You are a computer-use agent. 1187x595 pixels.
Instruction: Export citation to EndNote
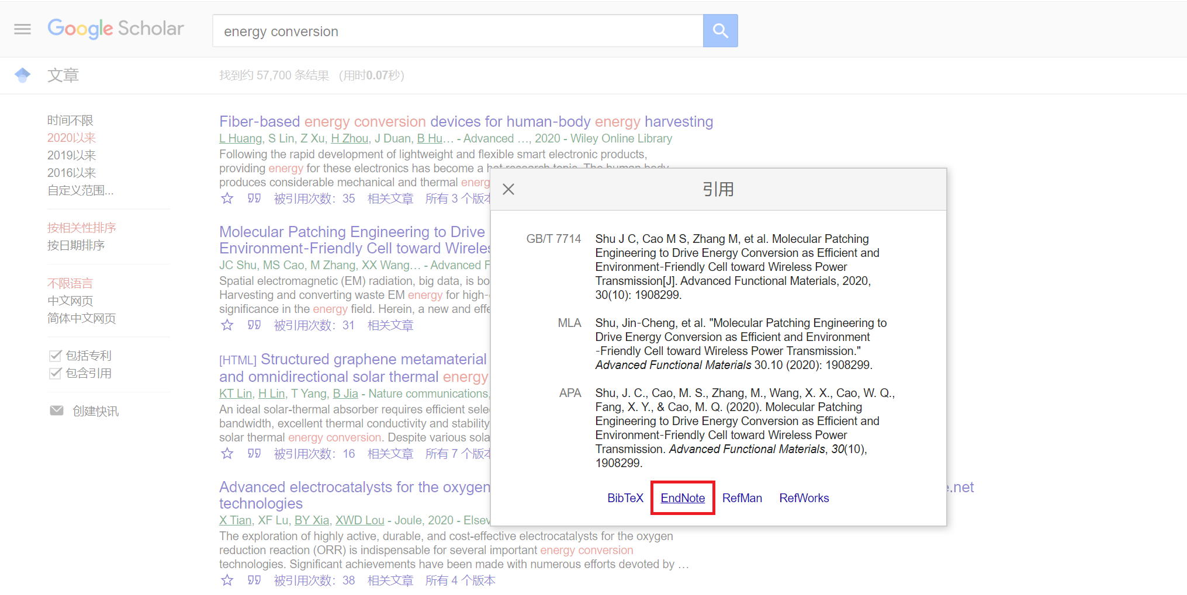pyautogui.click(x=683, y=498)
